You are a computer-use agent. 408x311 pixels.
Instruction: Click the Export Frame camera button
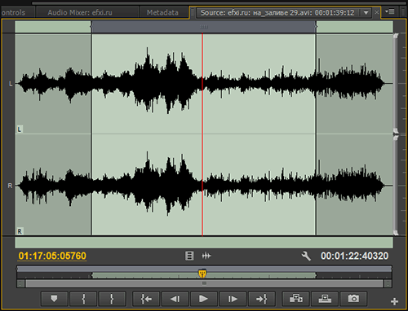[x=353, y=299]
